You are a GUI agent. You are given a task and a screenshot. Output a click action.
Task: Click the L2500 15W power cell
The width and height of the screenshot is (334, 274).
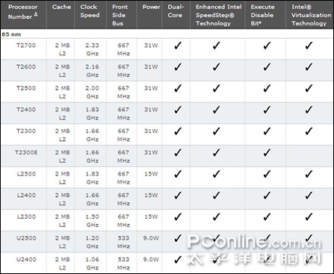(151, 174)
